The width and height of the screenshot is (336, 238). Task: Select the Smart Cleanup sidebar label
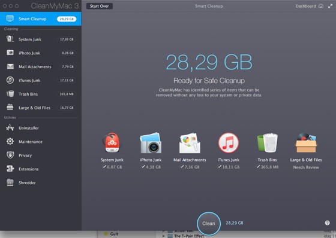[x=32, y=19]
